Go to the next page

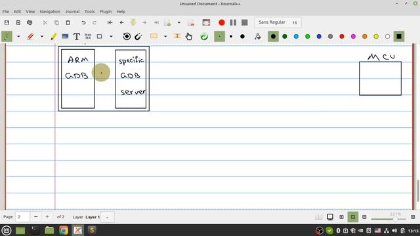(x=144, y=23)
